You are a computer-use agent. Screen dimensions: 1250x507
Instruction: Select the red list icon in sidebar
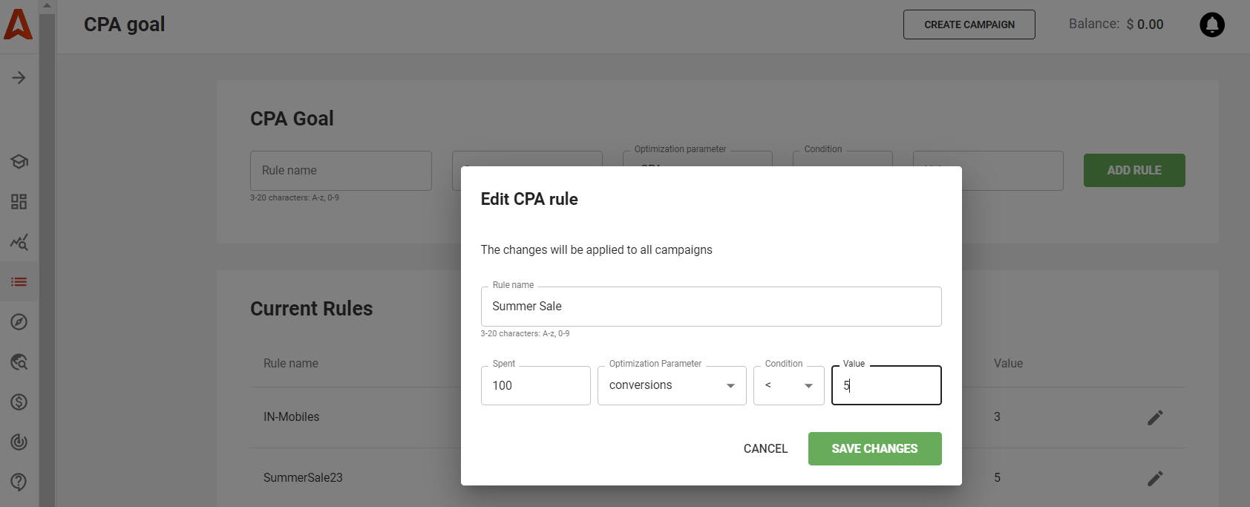[19, 282]
